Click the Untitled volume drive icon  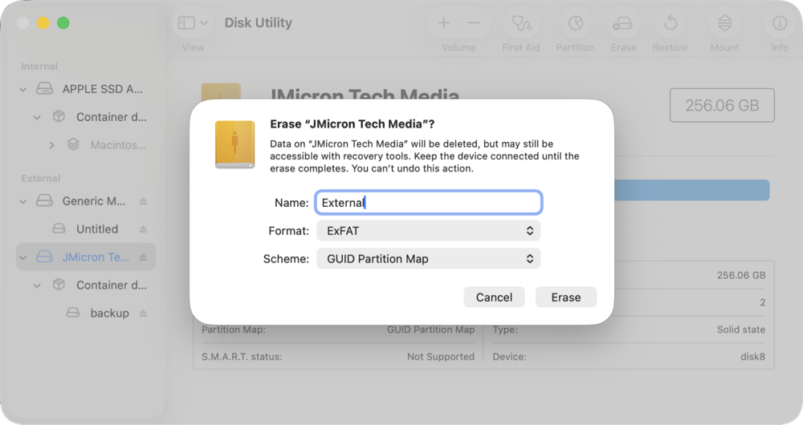59,229
